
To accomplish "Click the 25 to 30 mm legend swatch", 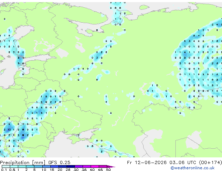I will 70,166.
